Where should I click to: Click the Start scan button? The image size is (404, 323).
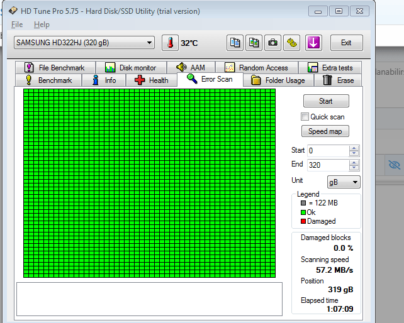coord(326,101)
